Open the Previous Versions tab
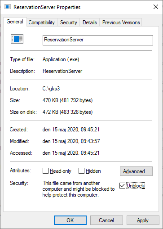 (121, 22)
